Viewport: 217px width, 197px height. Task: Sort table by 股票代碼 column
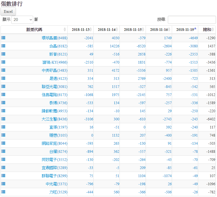[x=34, y=30]
